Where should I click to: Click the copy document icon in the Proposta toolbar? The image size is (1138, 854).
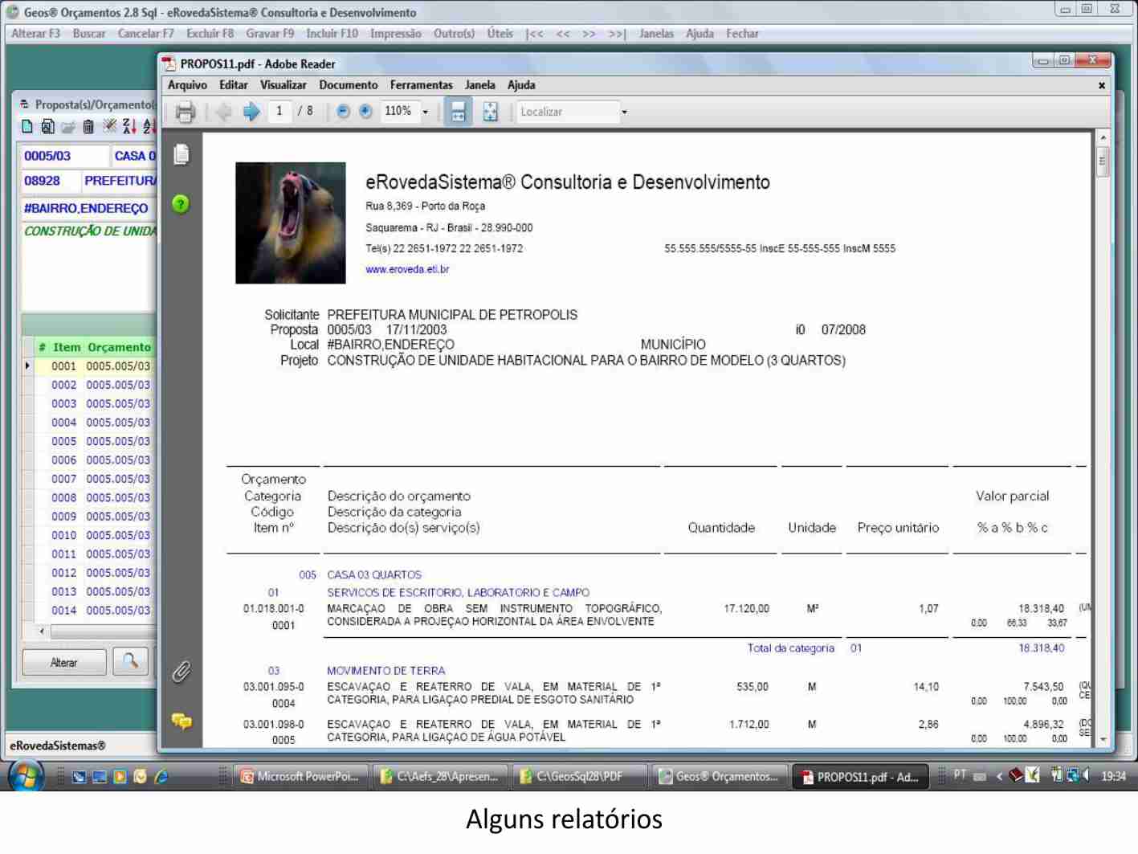[x=47, y=126]
